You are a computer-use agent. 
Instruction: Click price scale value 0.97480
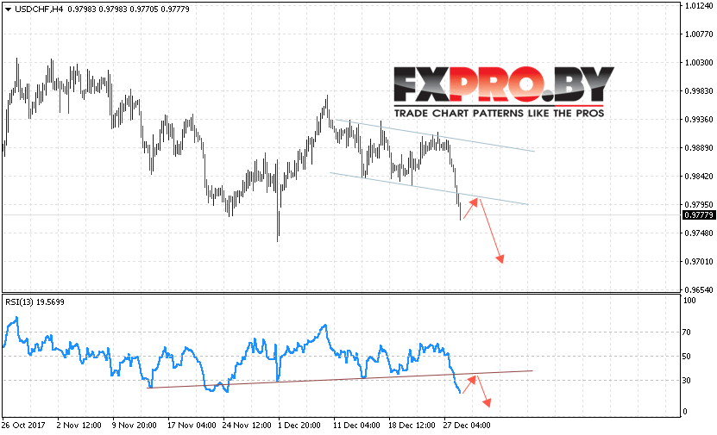699,233
